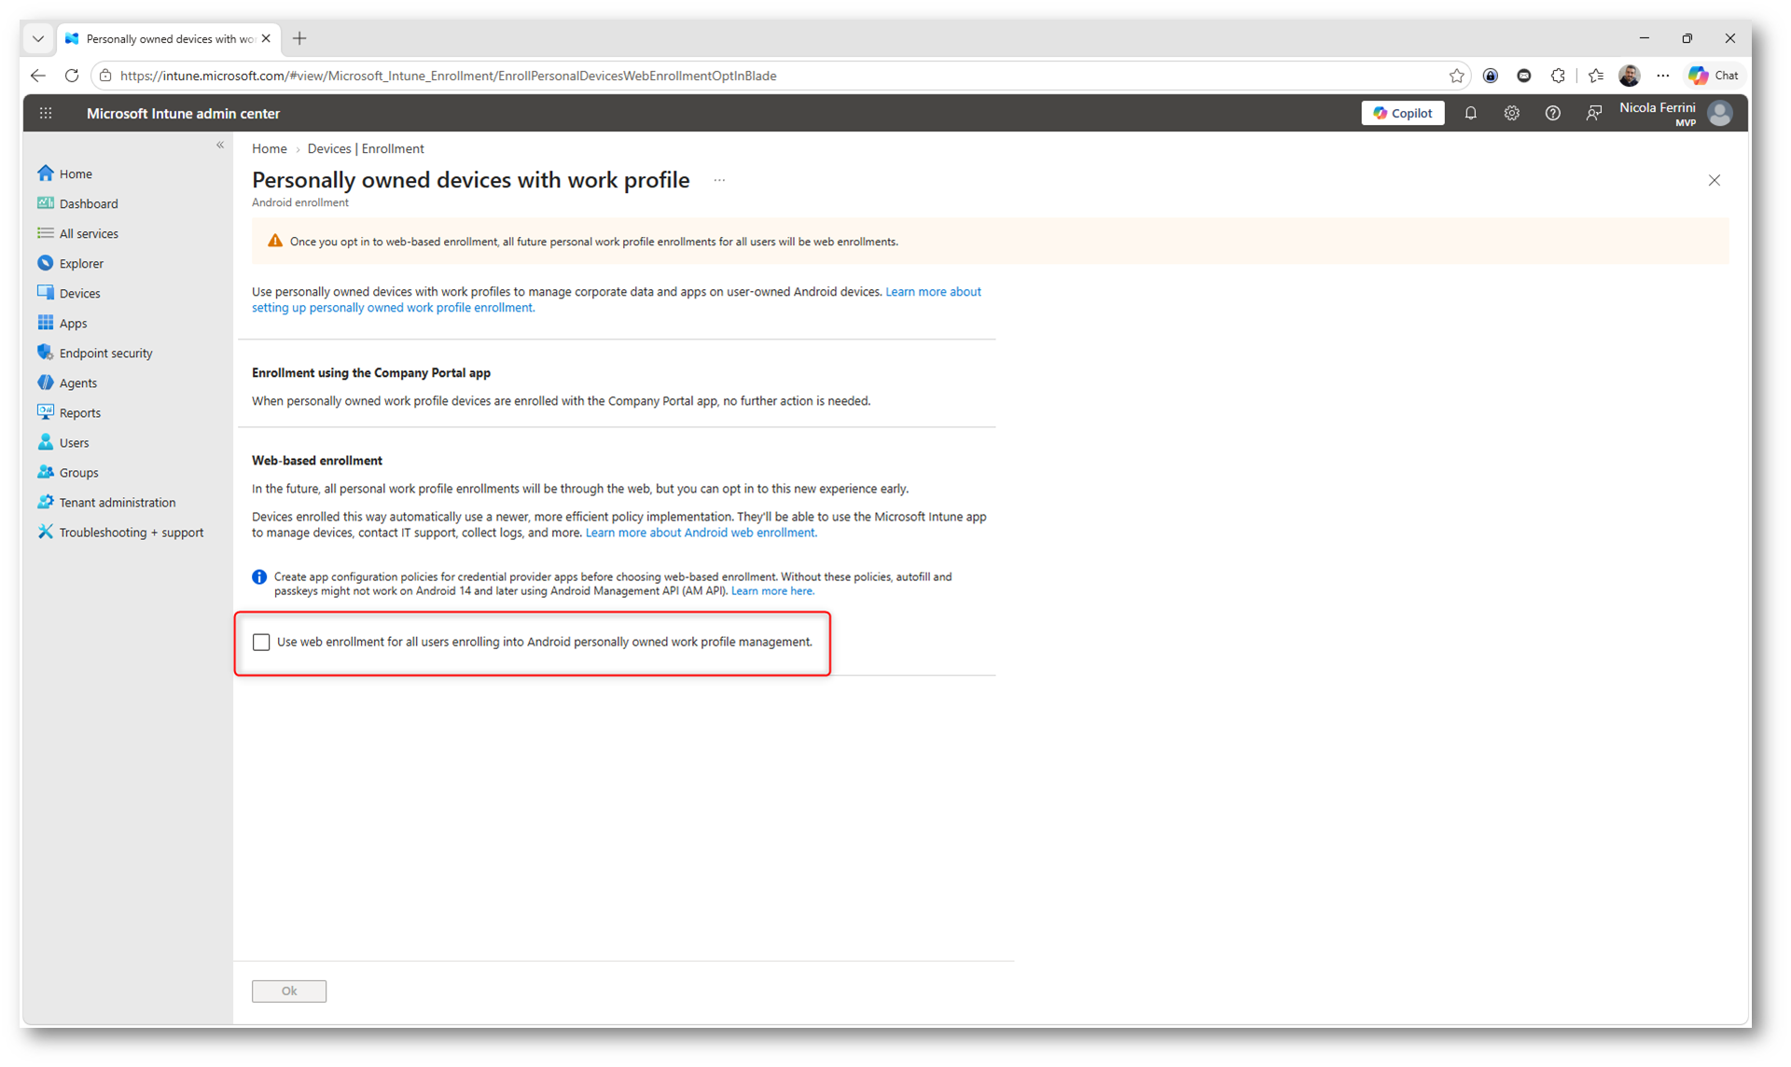Open the tab search dropdown arrow

point(38,38)
